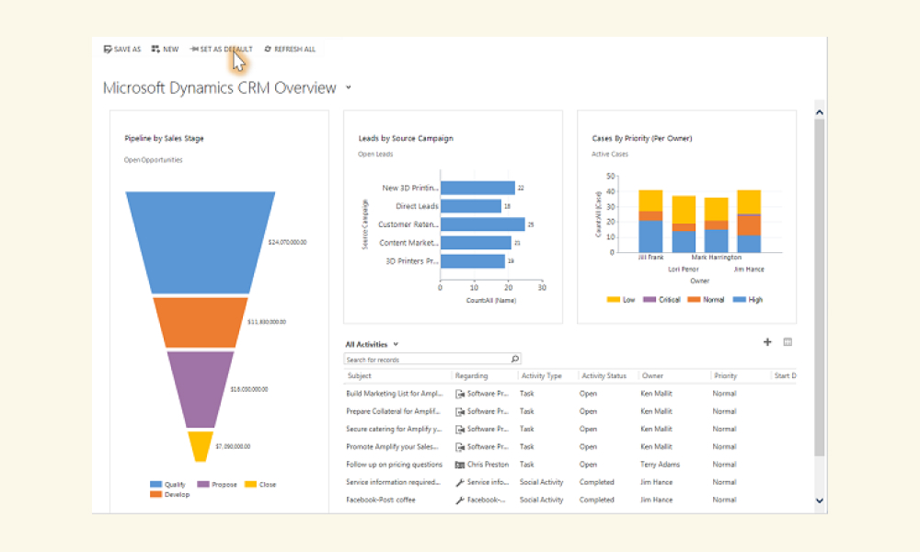This screenshot has height=552, width=920.
Task: Click the High priority legend swatch
Action: pyautogui.click(x=740, y=299)
